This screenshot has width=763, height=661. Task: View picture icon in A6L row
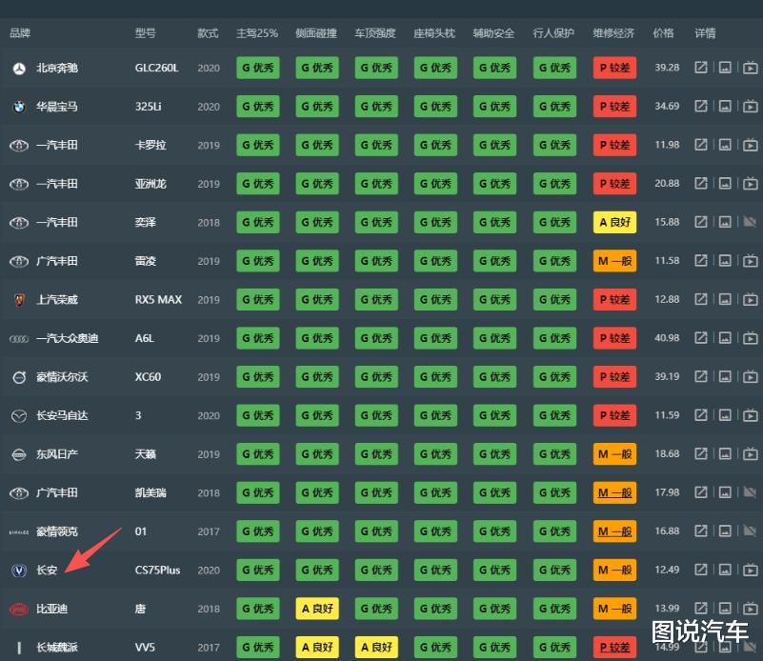pyautogui.click(x=725, y=337)
